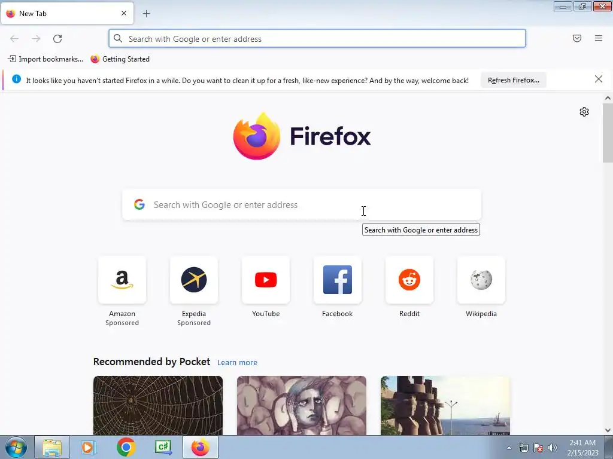Screen dimensions: 613x459
Task: Select the New Tab tab
Action: tap(67, 13)
